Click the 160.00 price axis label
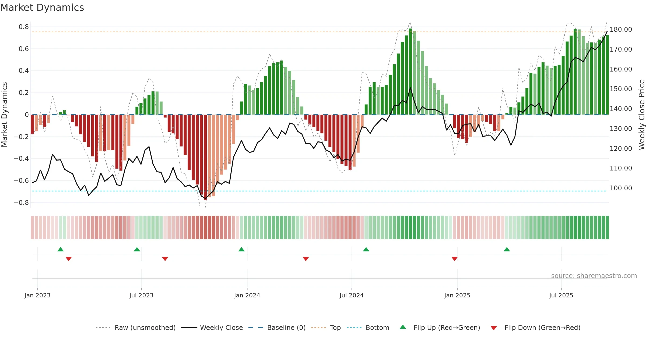646x363 pixels. tap(621, 69)
